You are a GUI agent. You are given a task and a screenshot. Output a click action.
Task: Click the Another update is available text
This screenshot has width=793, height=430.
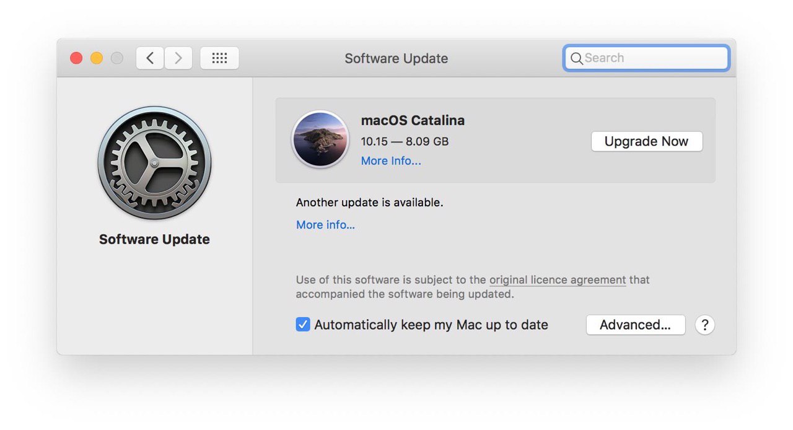tap(370, 203)
